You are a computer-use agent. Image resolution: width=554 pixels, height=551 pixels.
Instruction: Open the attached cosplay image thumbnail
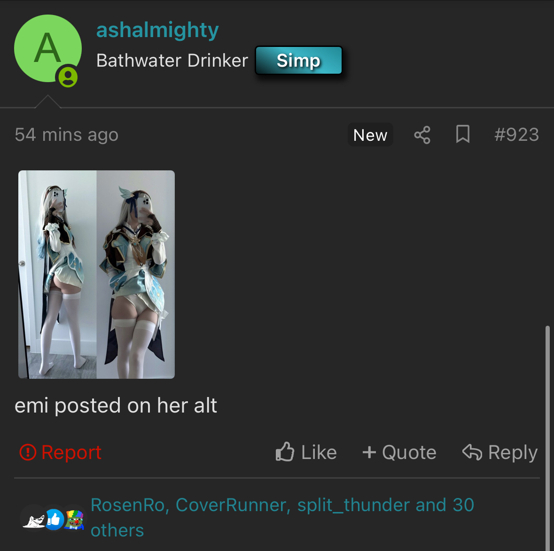pyautogui.click(x=96, y=275)
